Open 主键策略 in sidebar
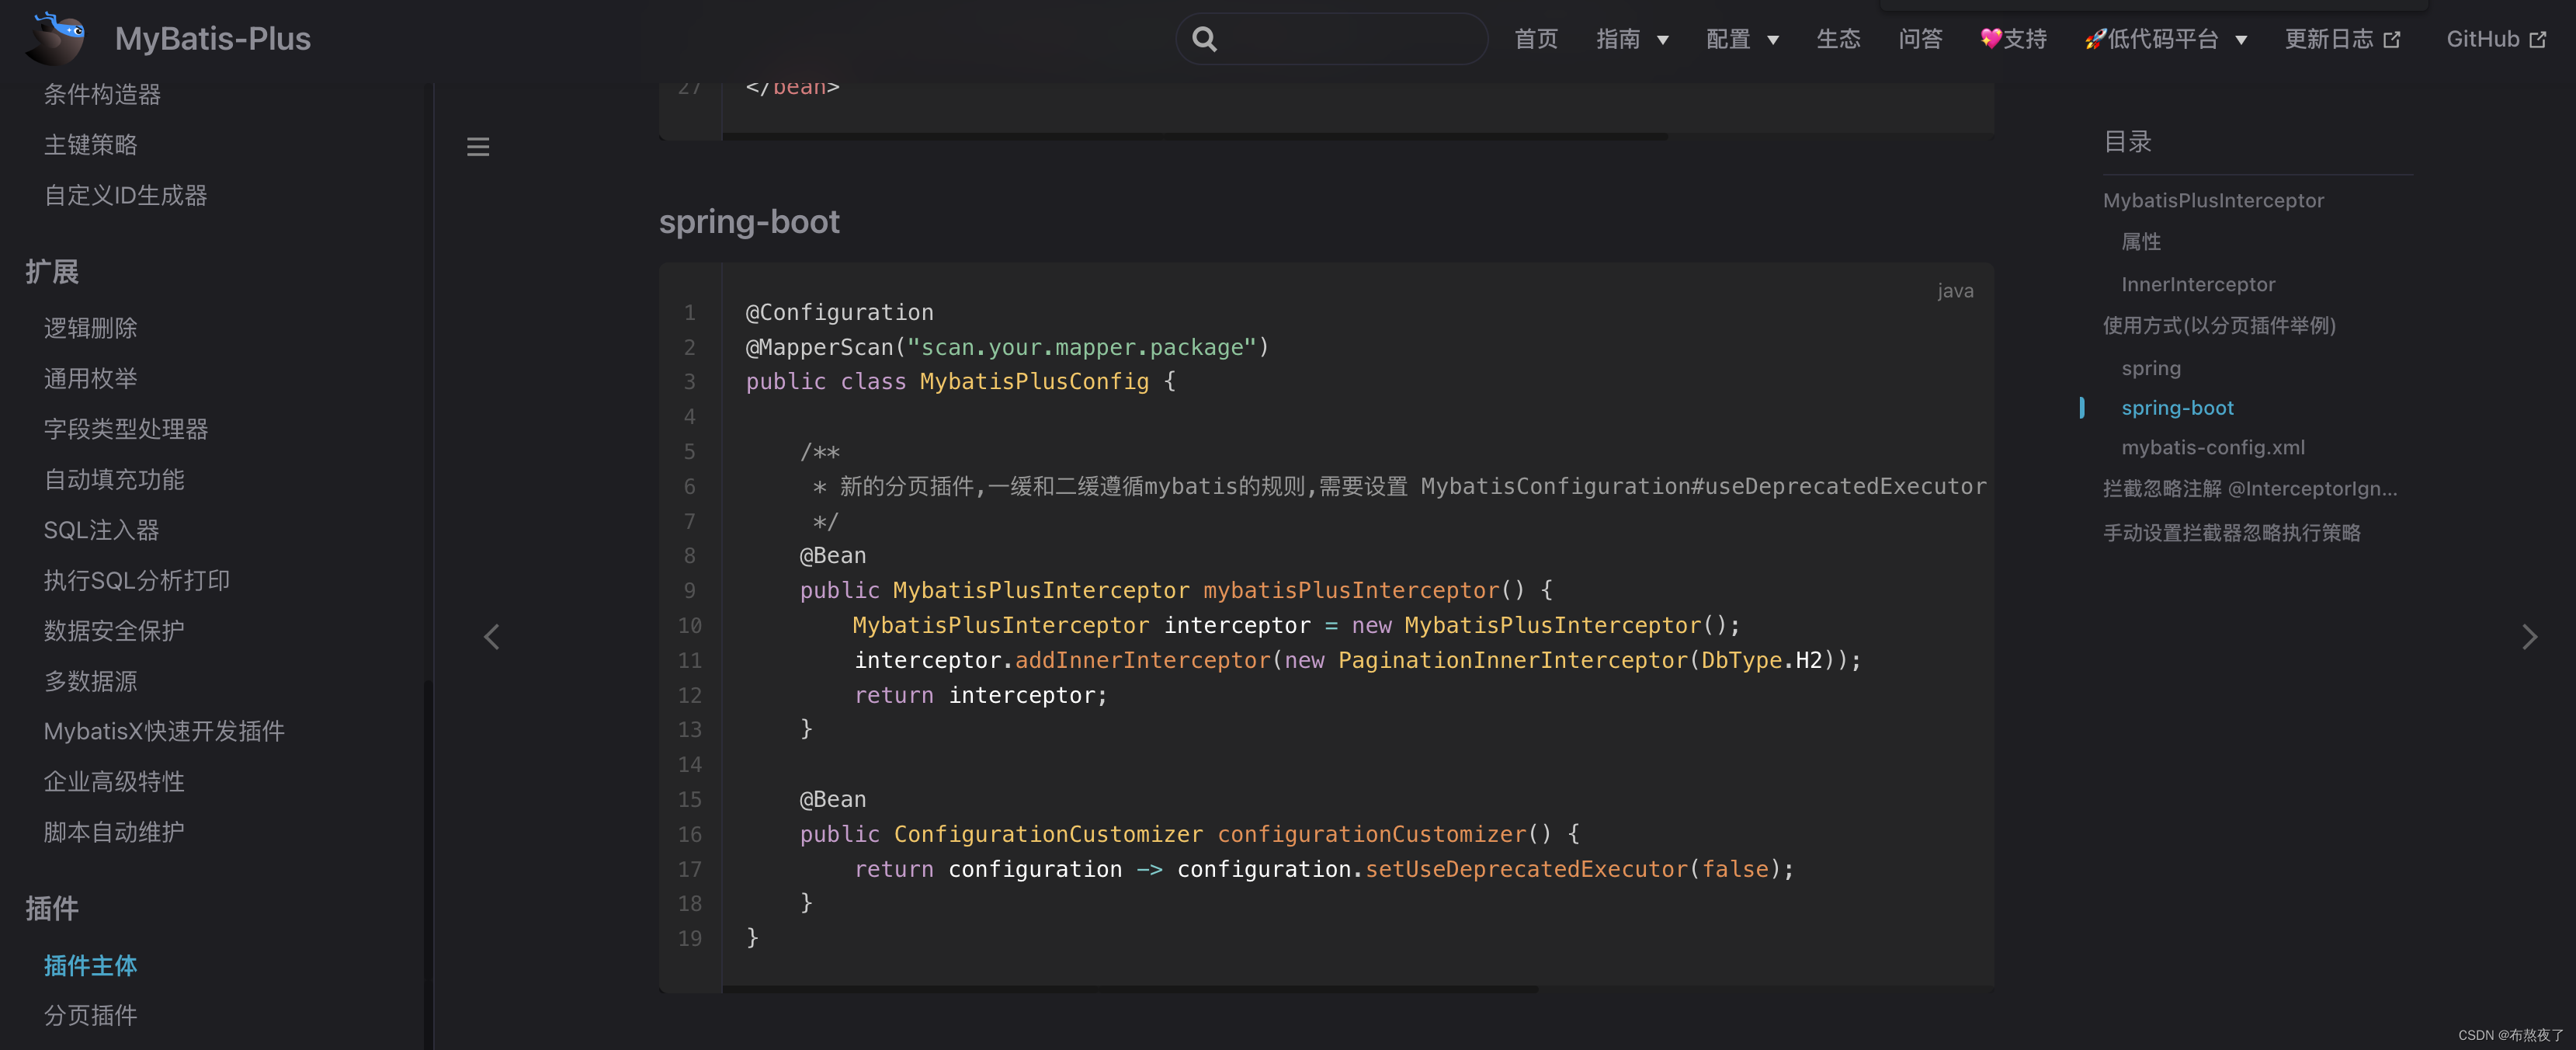 coord(90,145)
